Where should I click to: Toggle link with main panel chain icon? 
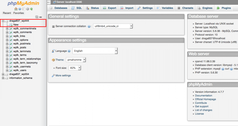(41, 17)
